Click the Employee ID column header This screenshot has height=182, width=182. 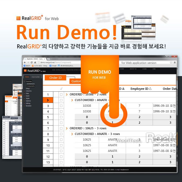point(139,89)
